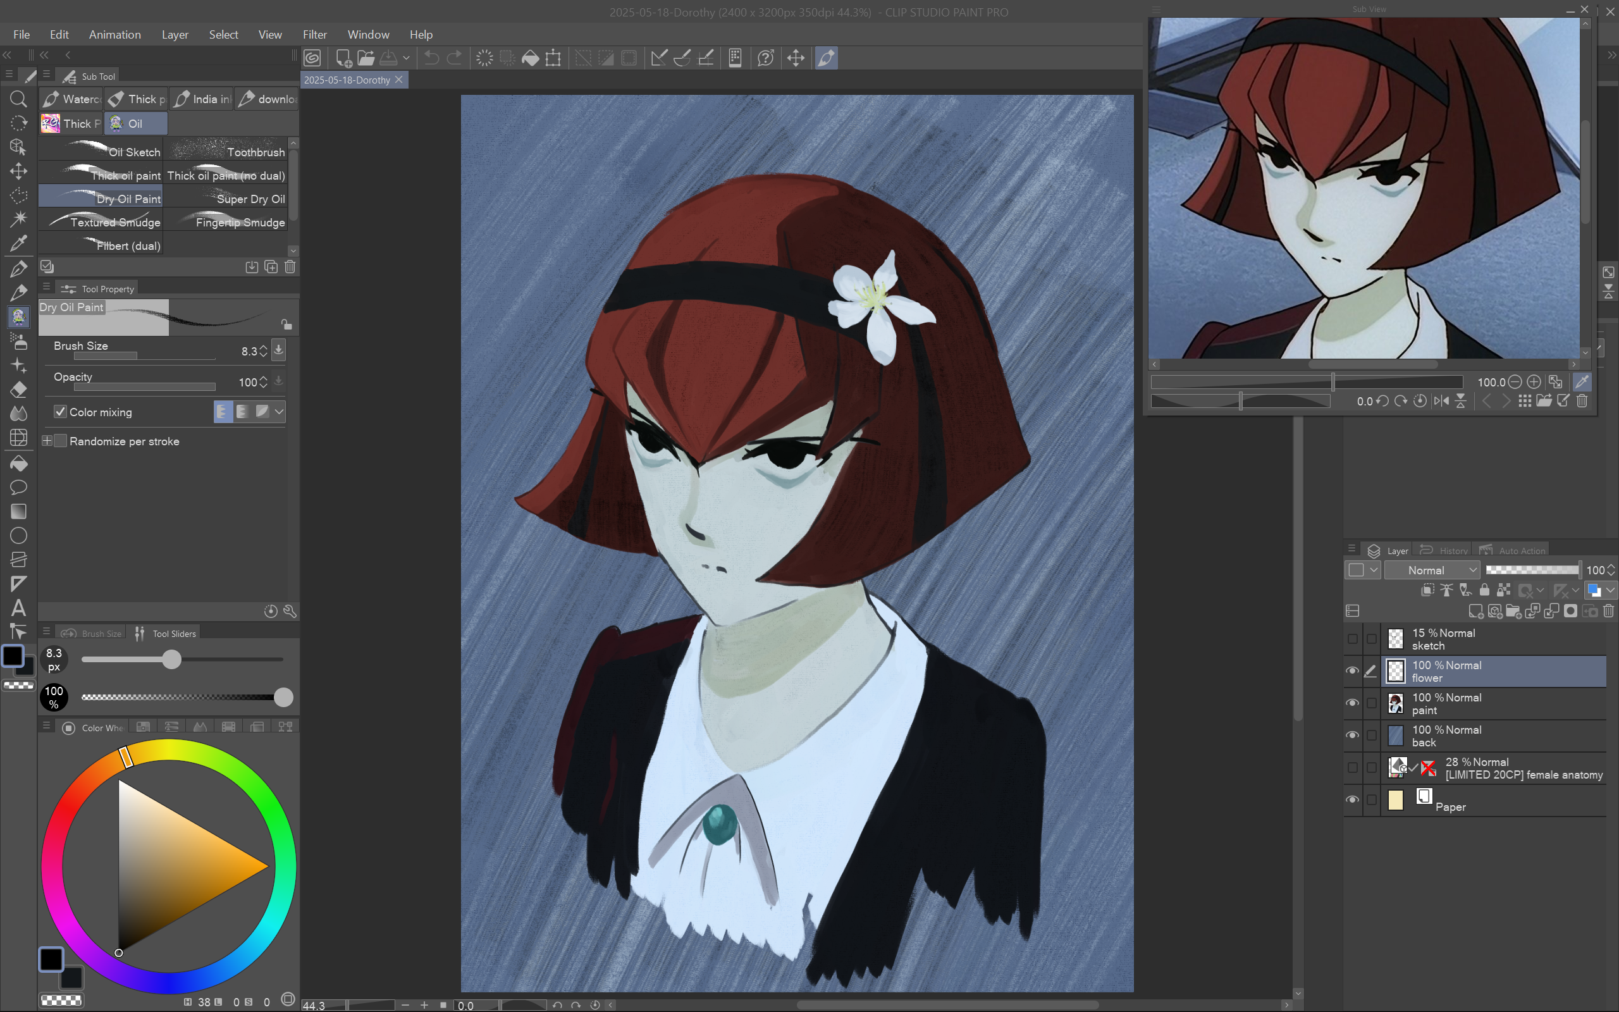Expand Randomize per stroke options
The height and width of the screenshot is (1012, 1619).
[47, 440]
